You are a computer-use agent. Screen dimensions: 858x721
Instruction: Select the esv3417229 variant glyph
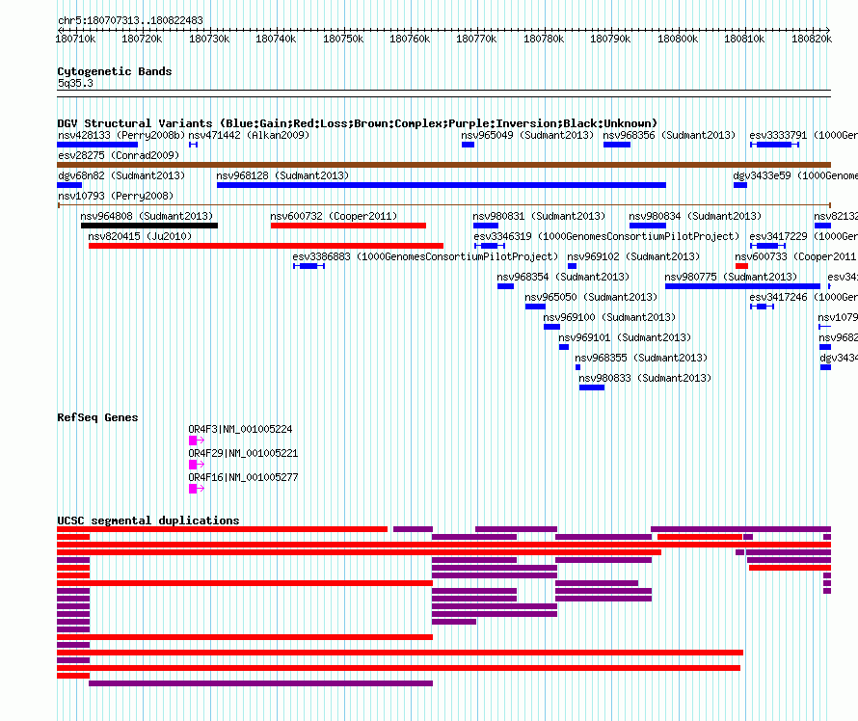767,246
